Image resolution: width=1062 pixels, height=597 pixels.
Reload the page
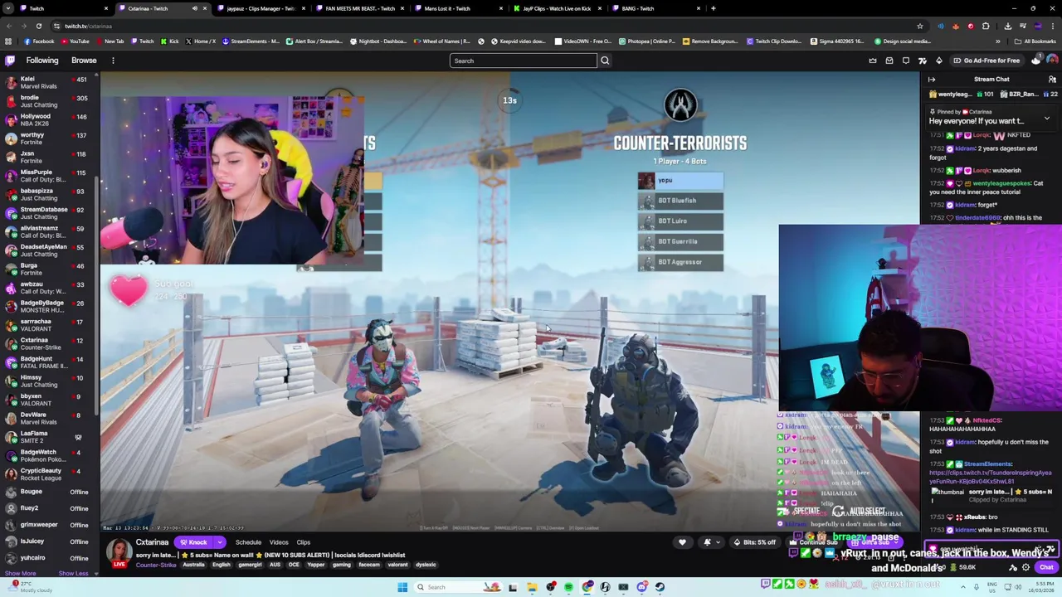coord(38,26)
